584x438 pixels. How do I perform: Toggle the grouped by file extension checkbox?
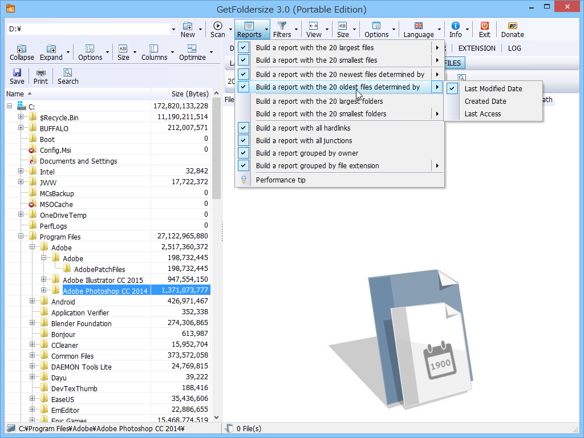click(x=243, y=166)
